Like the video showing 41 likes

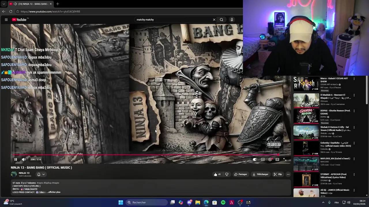[217, 174]
